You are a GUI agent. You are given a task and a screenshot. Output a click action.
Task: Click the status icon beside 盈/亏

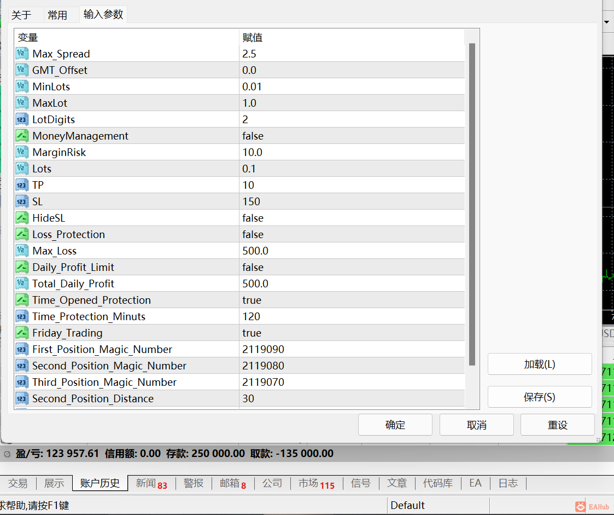pyautogui.click(x=7, y=454)
